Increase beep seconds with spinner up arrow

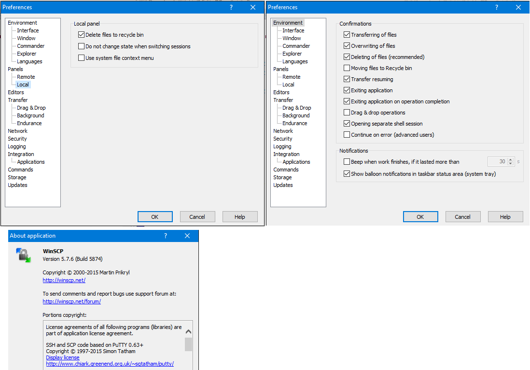coord(511,160)
